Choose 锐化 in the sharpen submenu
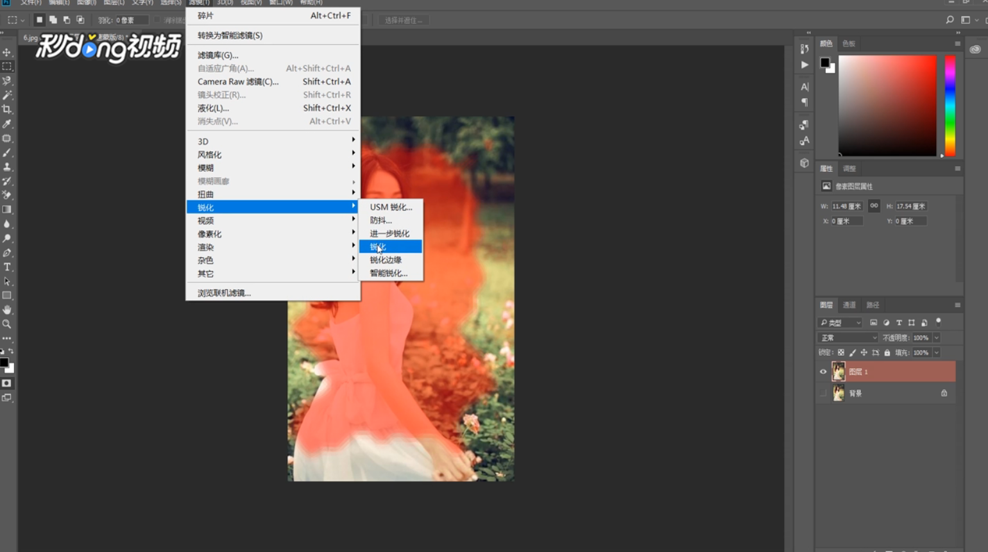The width and height of the screenshot is (988, 552). coord(391,247)
